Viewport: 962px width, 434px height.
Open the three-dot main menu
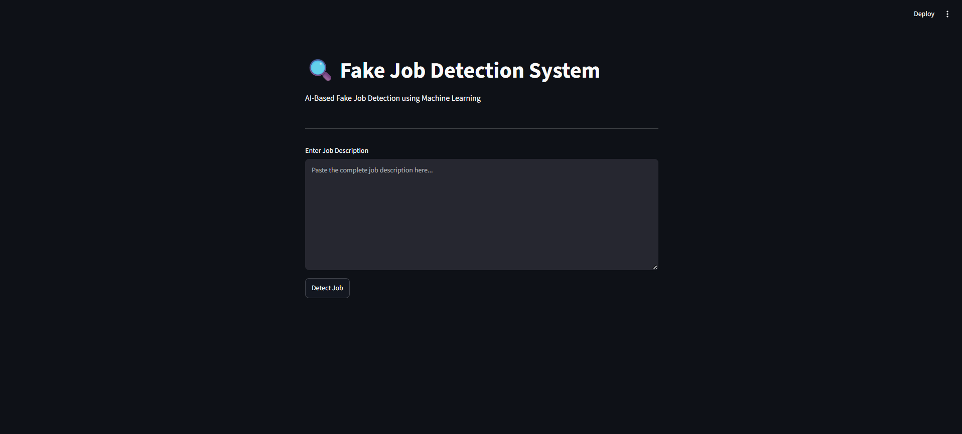(x=947, y=14)
